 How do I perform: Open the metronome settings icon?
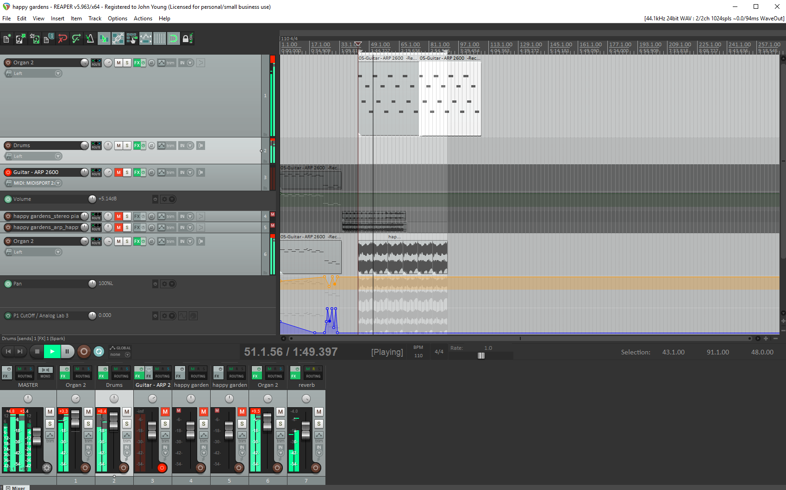pos(90,38)
